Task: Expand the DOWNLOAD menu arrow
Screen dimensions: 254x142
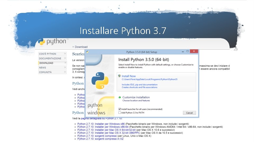Action: [x=65, y=63]
